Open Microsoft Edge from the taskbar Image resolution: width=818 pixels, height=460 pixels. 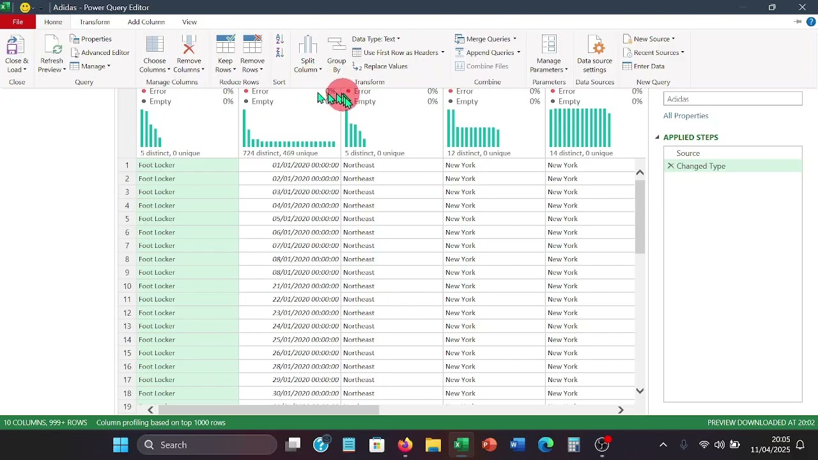coord(546,445)
